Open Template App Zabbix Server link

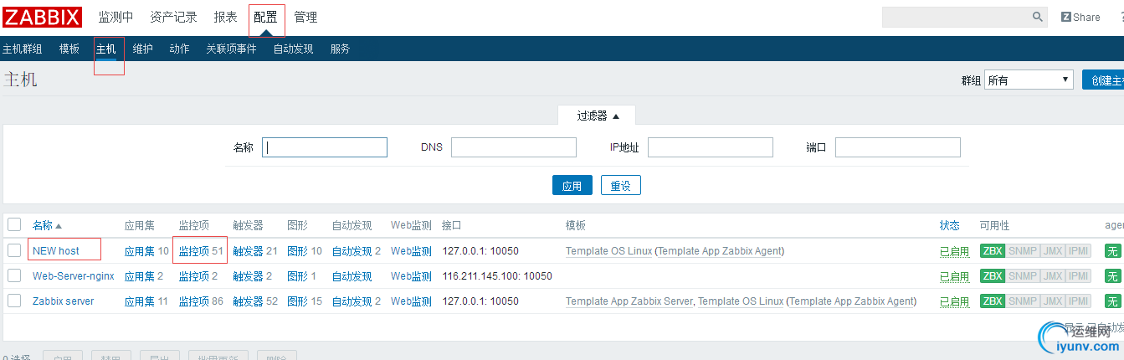coord(629,301)
